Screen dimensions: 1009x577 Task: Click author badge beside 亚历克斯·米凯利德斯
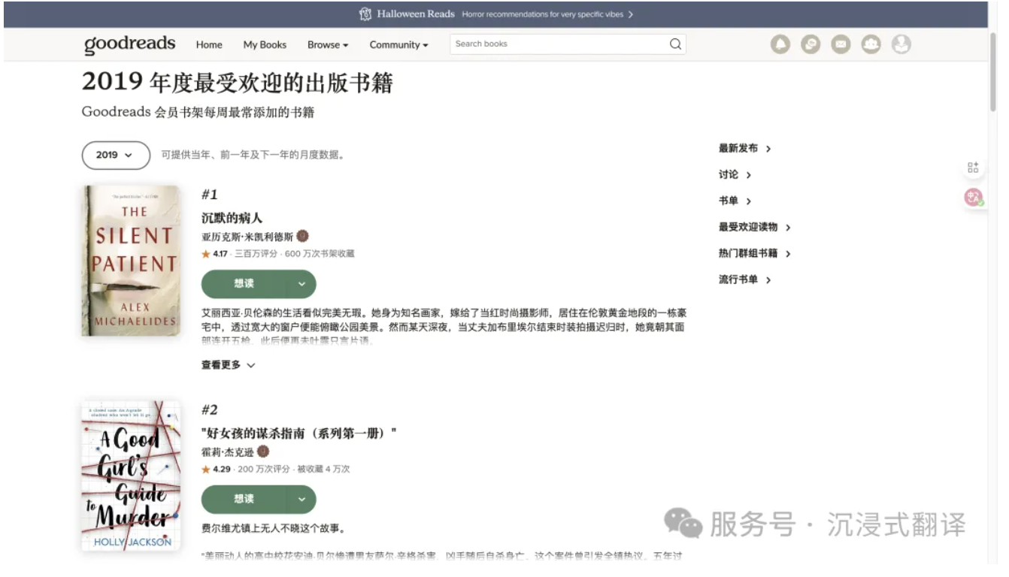pyautogui.click(x=303, y=236)
